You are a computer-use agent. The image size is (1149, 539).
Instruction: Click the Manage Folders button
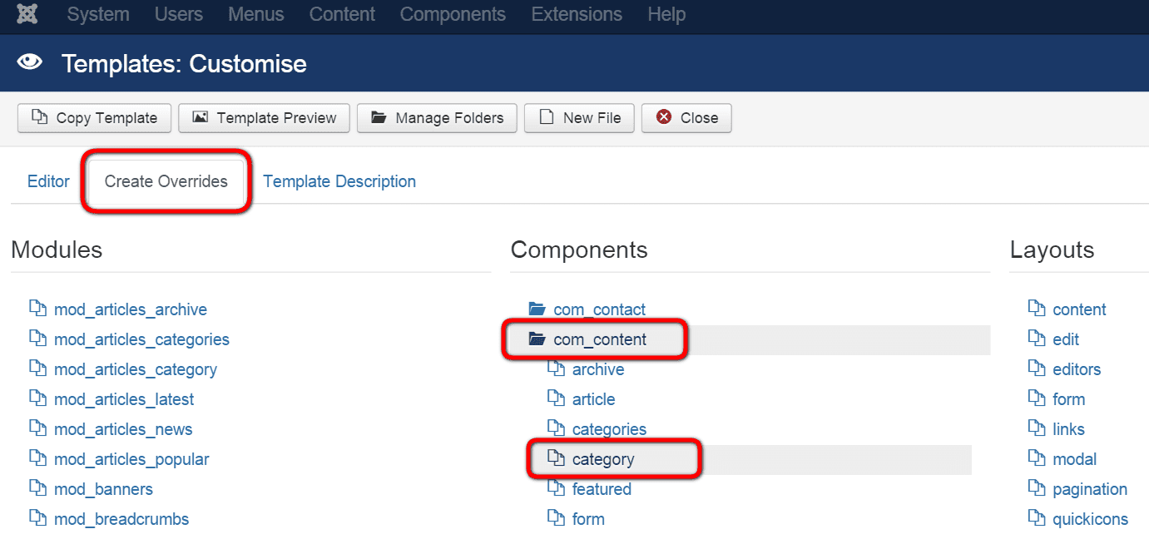437,118
